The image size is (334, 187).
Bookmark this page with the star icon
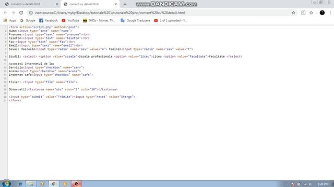point(293,12)
